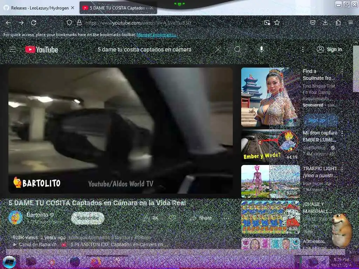Open the Windows Start orb

pyautogui.click(x=9, y=262)
